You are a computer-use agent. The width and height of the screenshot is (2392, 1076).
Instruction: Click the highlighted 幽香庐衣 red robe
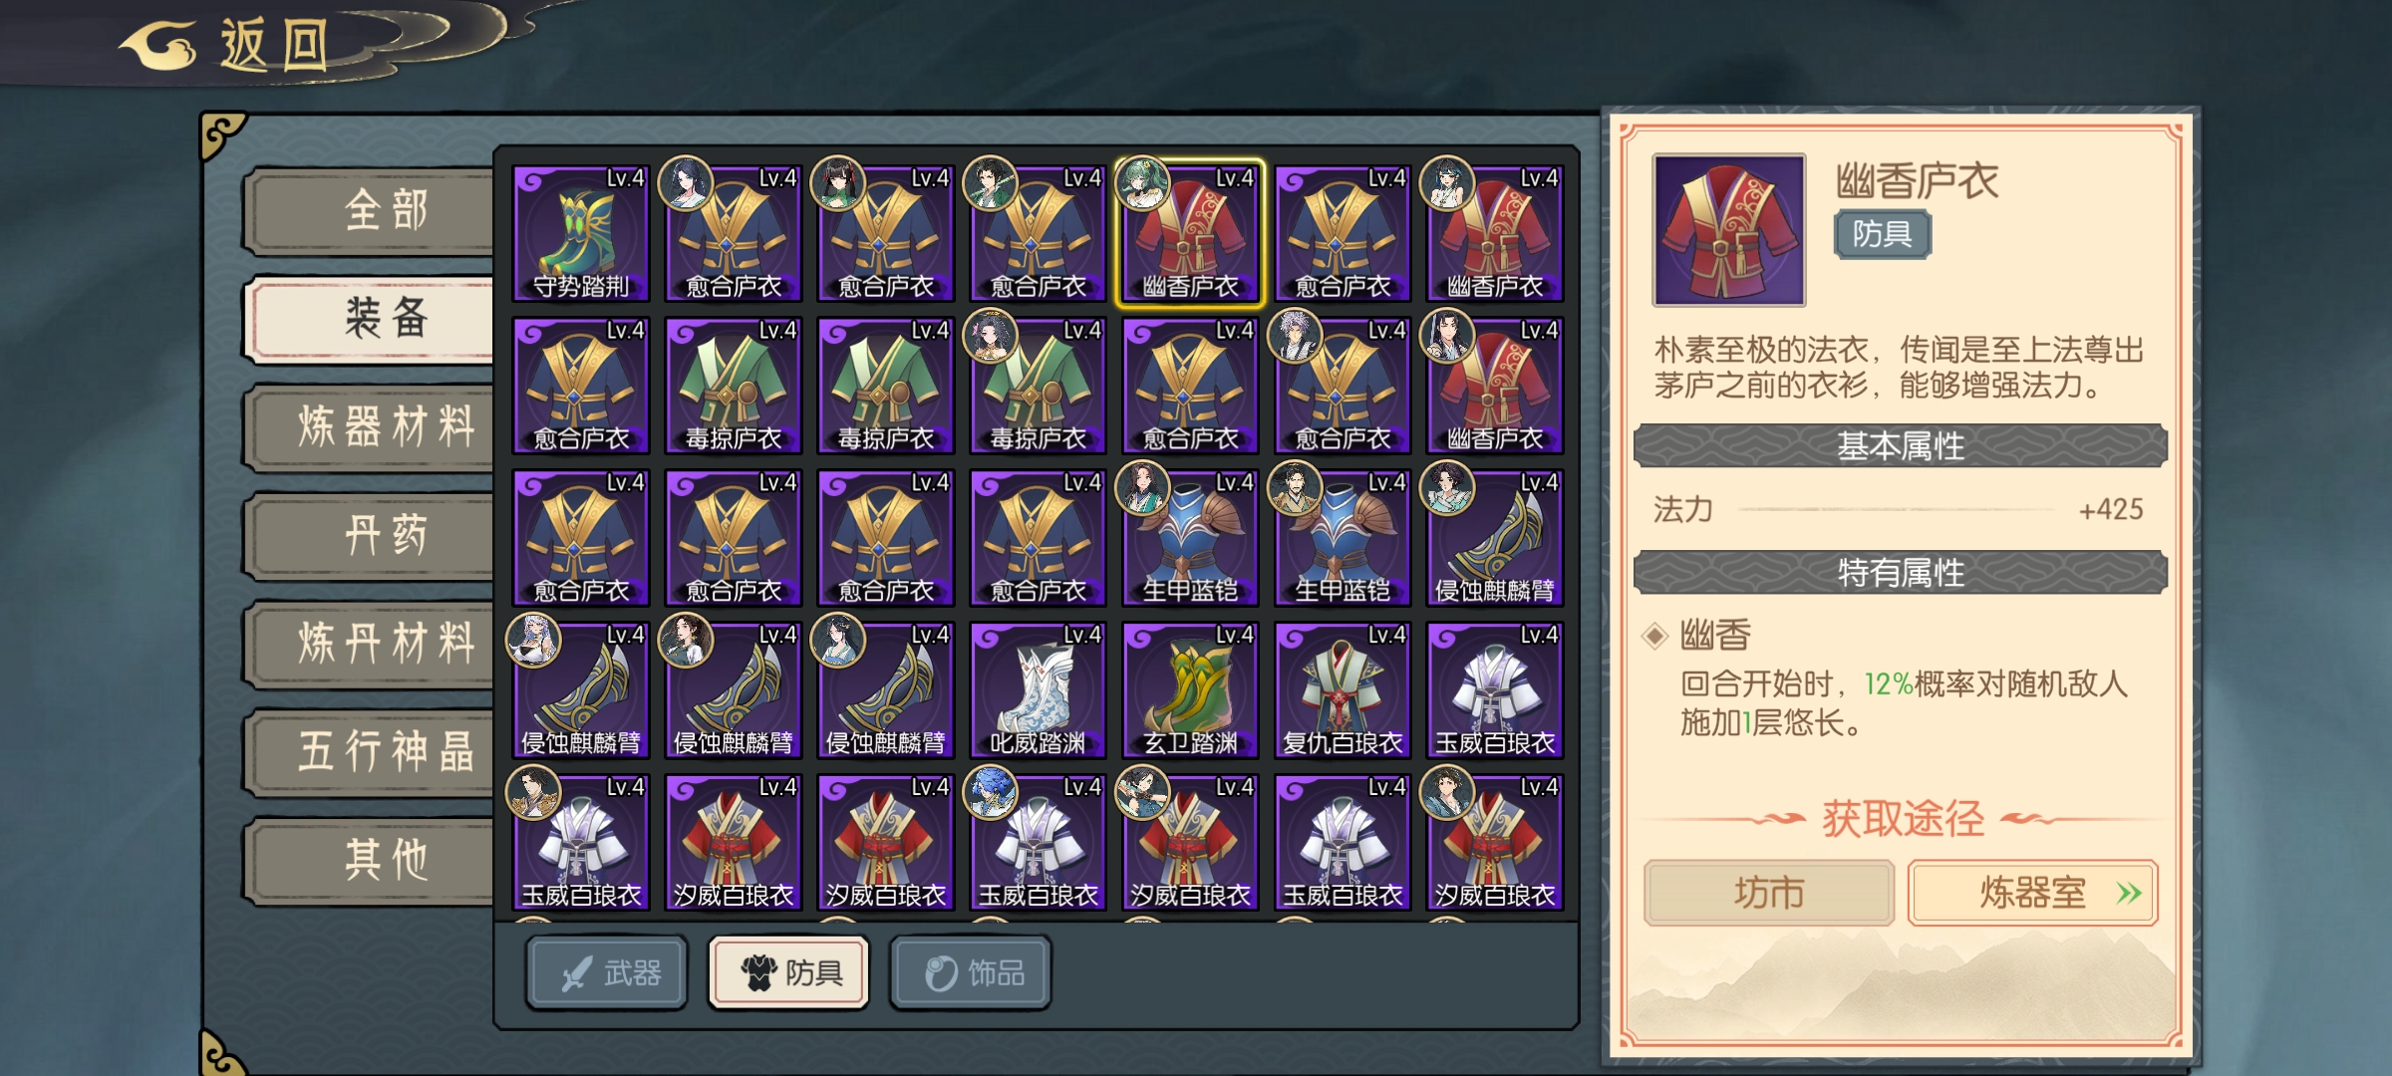tap(1190, 233)
